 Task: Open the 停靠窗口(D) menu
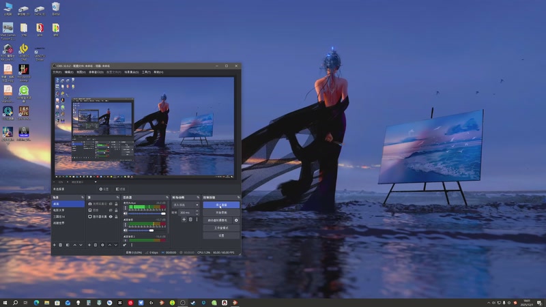point(96,72)
